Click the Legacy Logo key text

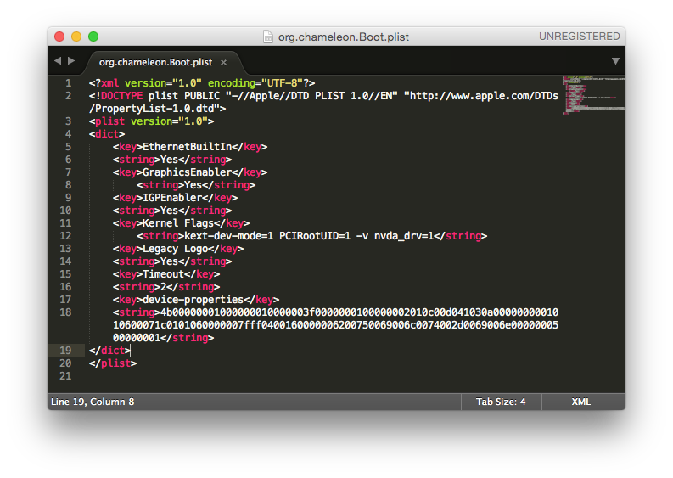click(x=175, y=249)
